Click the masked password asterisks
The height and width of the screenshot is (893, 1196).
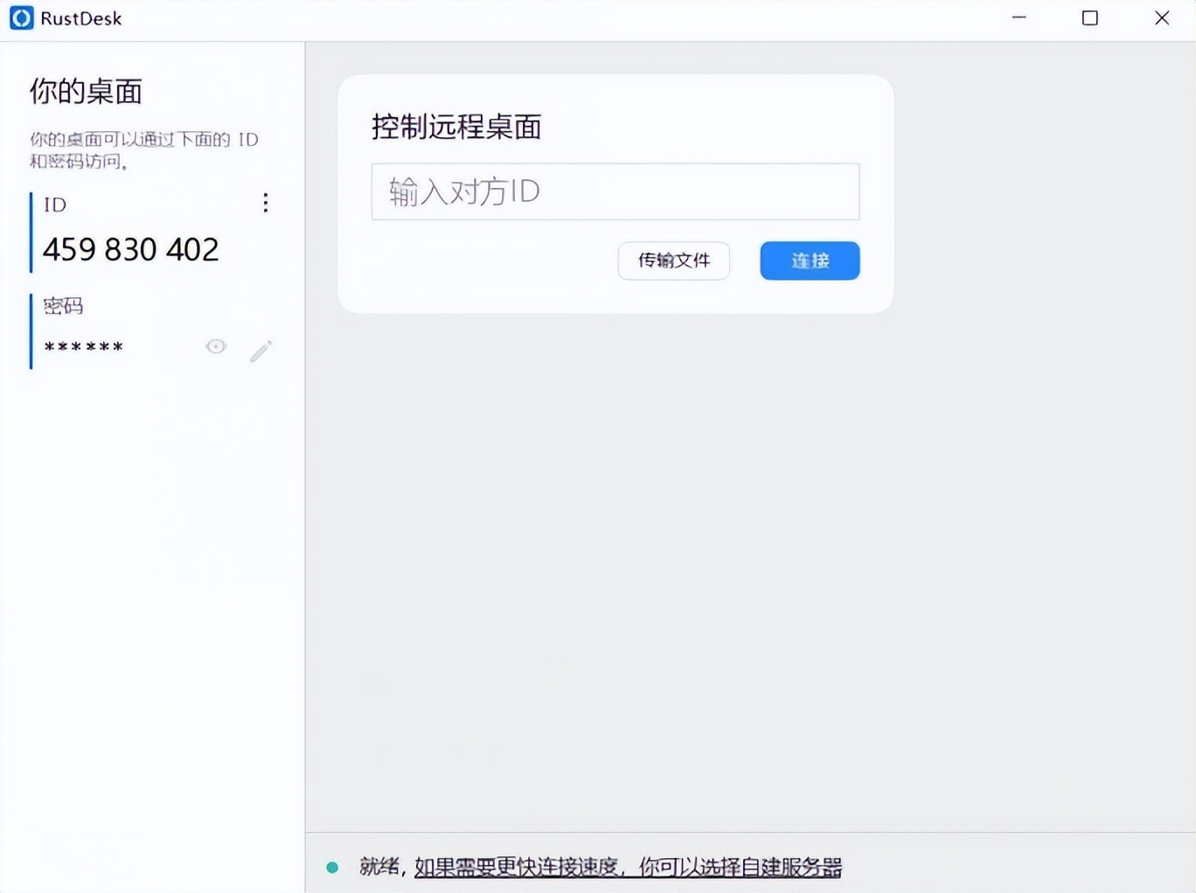pyautogui.click(x=82, y=347)
